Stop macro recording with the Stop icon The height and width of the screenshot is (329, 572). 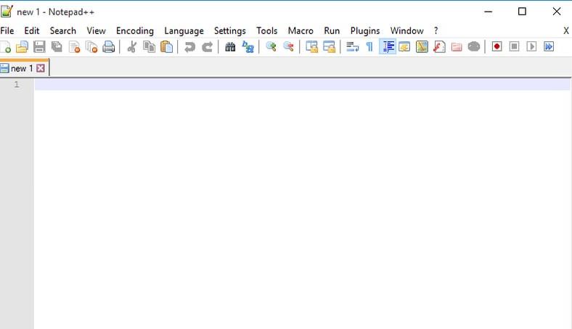[515, 46]
